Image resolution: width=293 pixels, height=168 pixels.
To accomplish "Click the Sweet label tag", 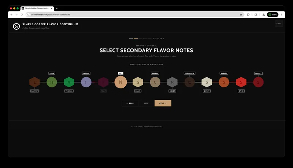I will 207,91.
